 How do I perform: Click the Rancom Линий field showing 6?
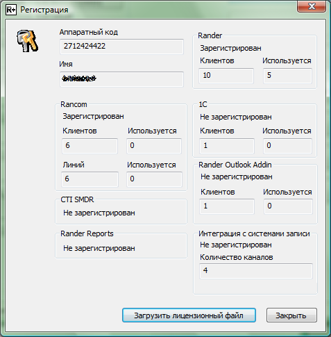pos(90,179)
